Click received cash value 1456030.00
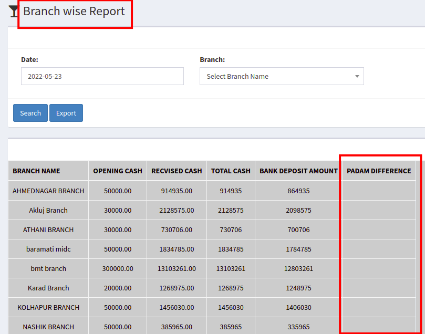This screenshot has width=425, height=334. 177,307
